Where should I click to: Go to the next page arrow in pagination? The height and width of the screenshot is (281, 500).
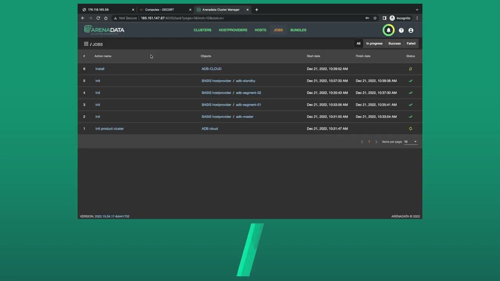[376, 142]
